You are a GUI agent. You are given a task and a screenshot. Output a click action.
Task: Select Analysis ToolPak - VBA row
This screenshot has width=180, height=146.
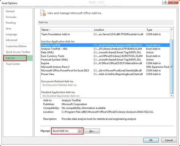tap(105, 49)
